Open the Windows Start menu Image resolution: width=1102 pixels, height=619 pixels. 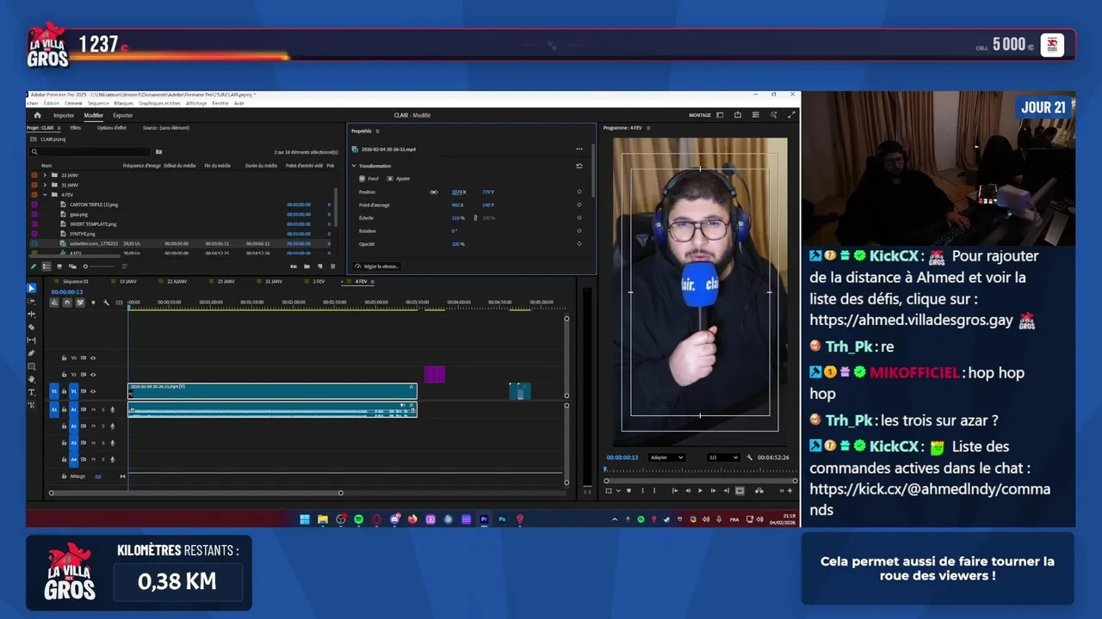coord(304,519)
